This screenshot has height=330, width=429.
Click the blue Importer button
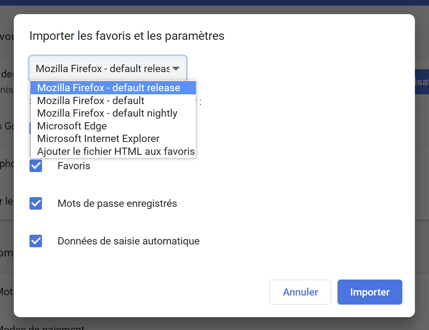click(370, 292)
